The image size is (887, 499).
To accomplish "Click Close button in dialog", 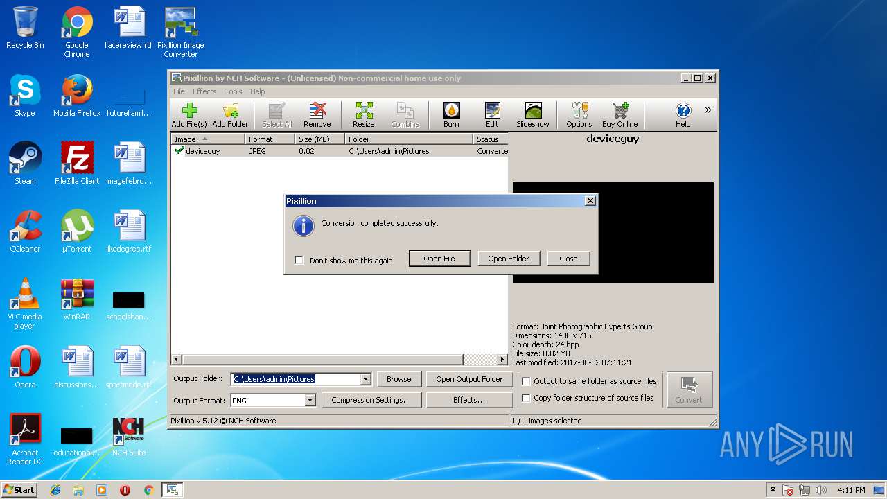I will tap(568, 259).
